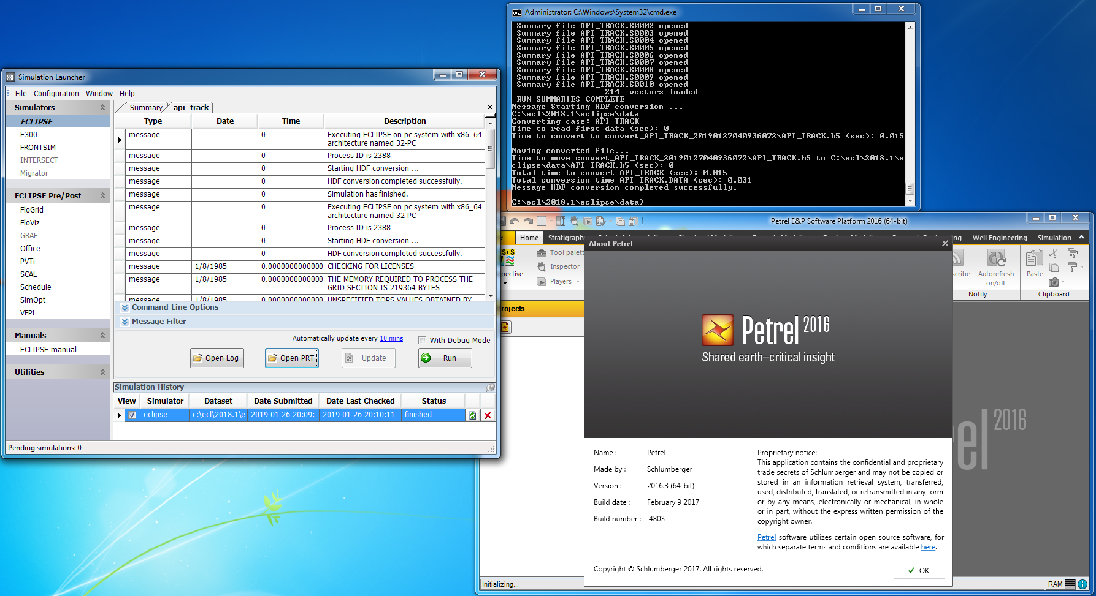Open ECLIPSE manual entry
1096x596 pixels.
(48, 350)
